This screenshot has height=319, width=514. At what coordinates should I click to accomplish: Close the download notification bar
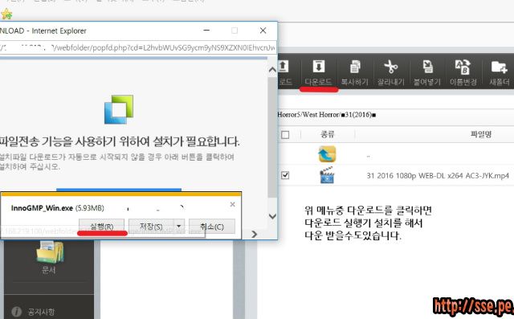pyautogui.click(x=232, y=204)
